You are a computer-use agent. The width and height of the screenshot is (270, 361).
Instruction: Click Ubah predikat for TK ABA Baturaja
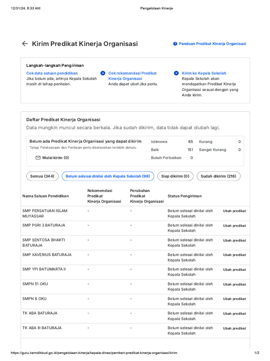(x=234, y=314)
